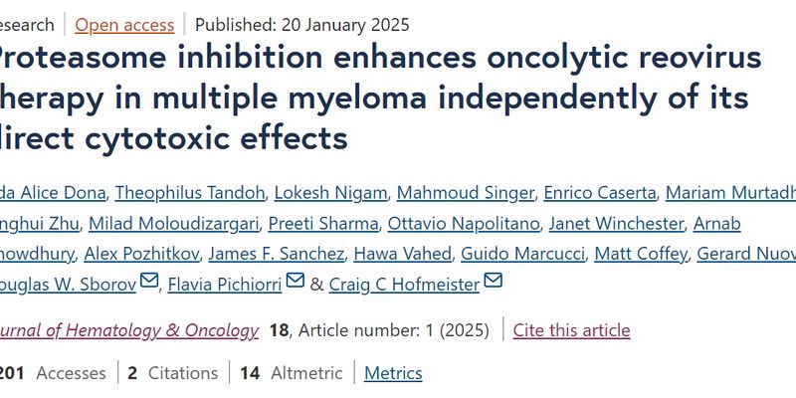The height and width of the screenshot is (398, 796).
Task: Click Cite this article link
Action: point(571,329)
